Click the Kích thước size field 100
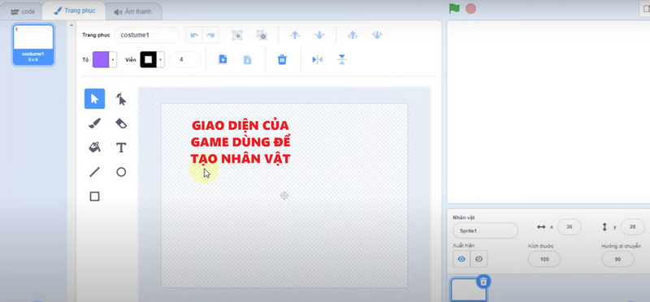650x302 pixels. click(x=544, y=259)
